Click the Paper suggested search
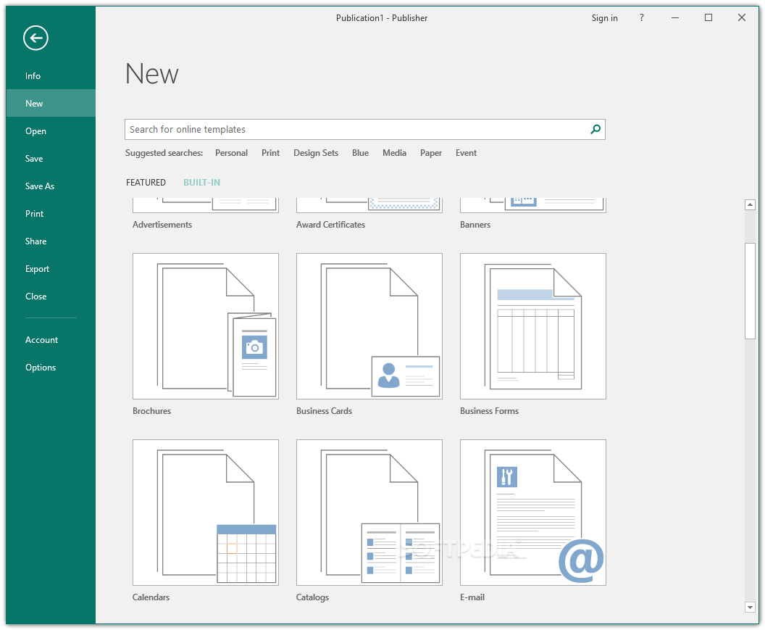This screenshot has width=765, height=630. (x=431, y=153)
